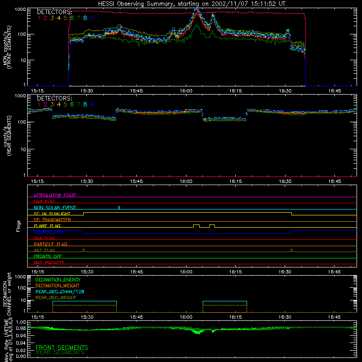362x362 pixels.
Task: Click the second flare flag pulse near 16:08
Action: tap(212, 226)
